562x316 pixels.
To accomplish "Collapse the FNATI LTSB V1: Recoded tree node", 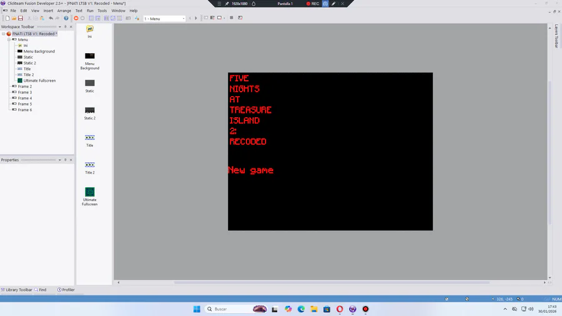I will tap(4, 34).
